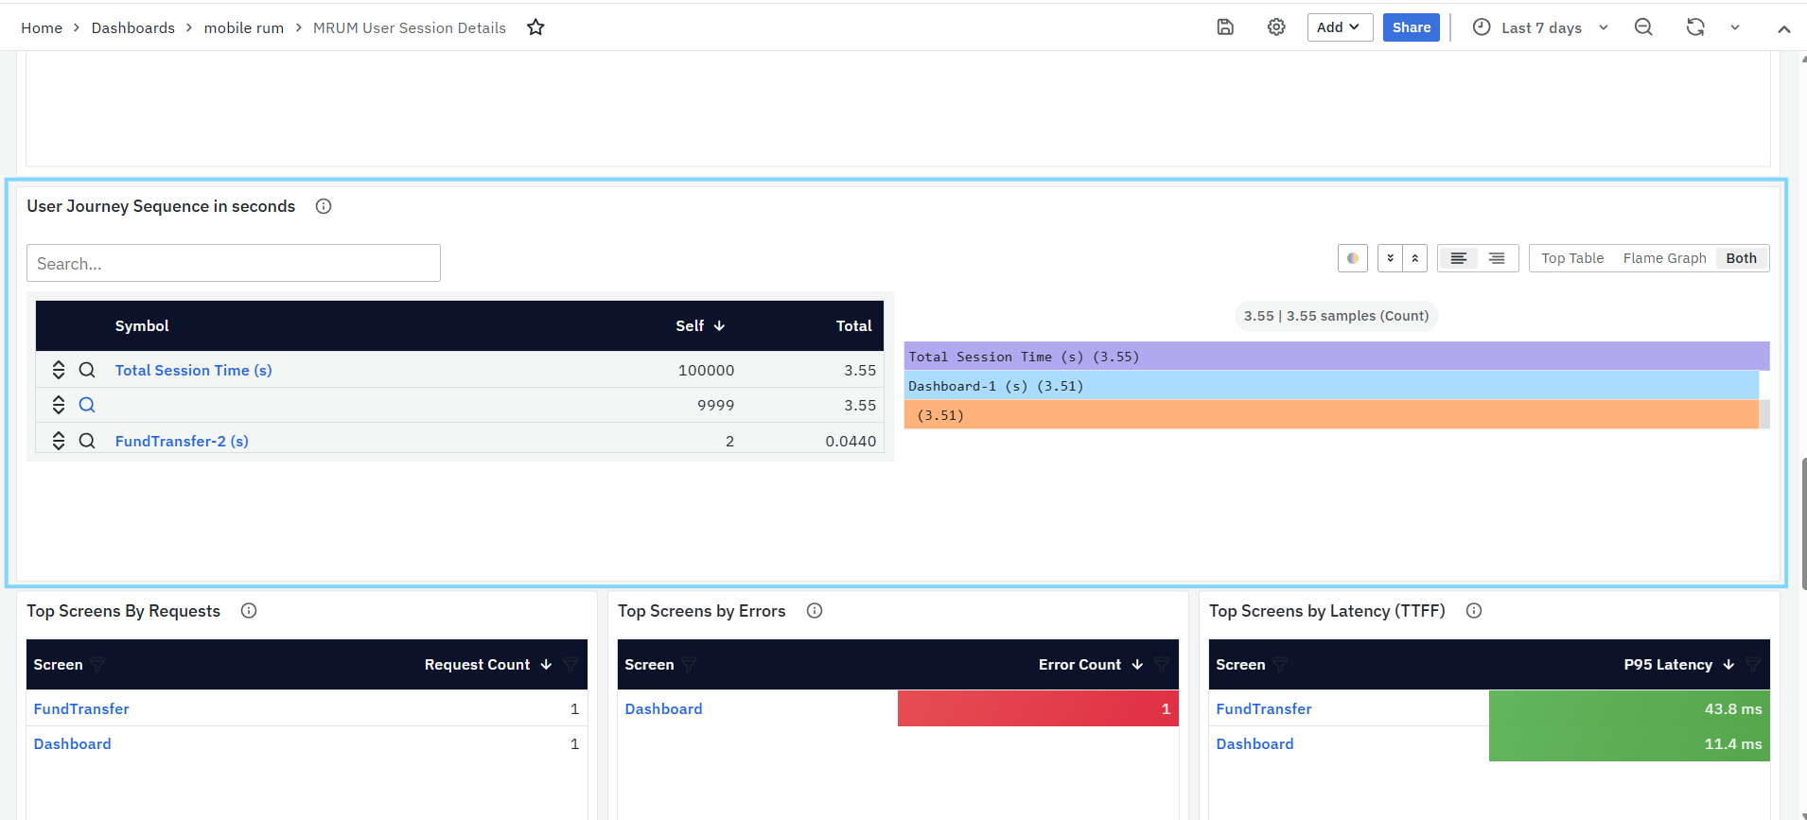Select the Both view option
1807x820 pixels.
pos(1741,258)
